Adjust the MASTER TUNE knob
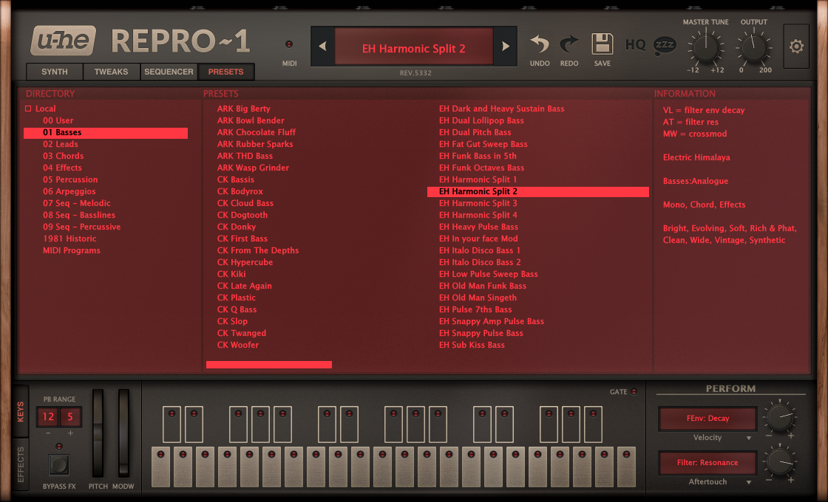Viewport: 828px width, 502px height. tap(705, 48)
